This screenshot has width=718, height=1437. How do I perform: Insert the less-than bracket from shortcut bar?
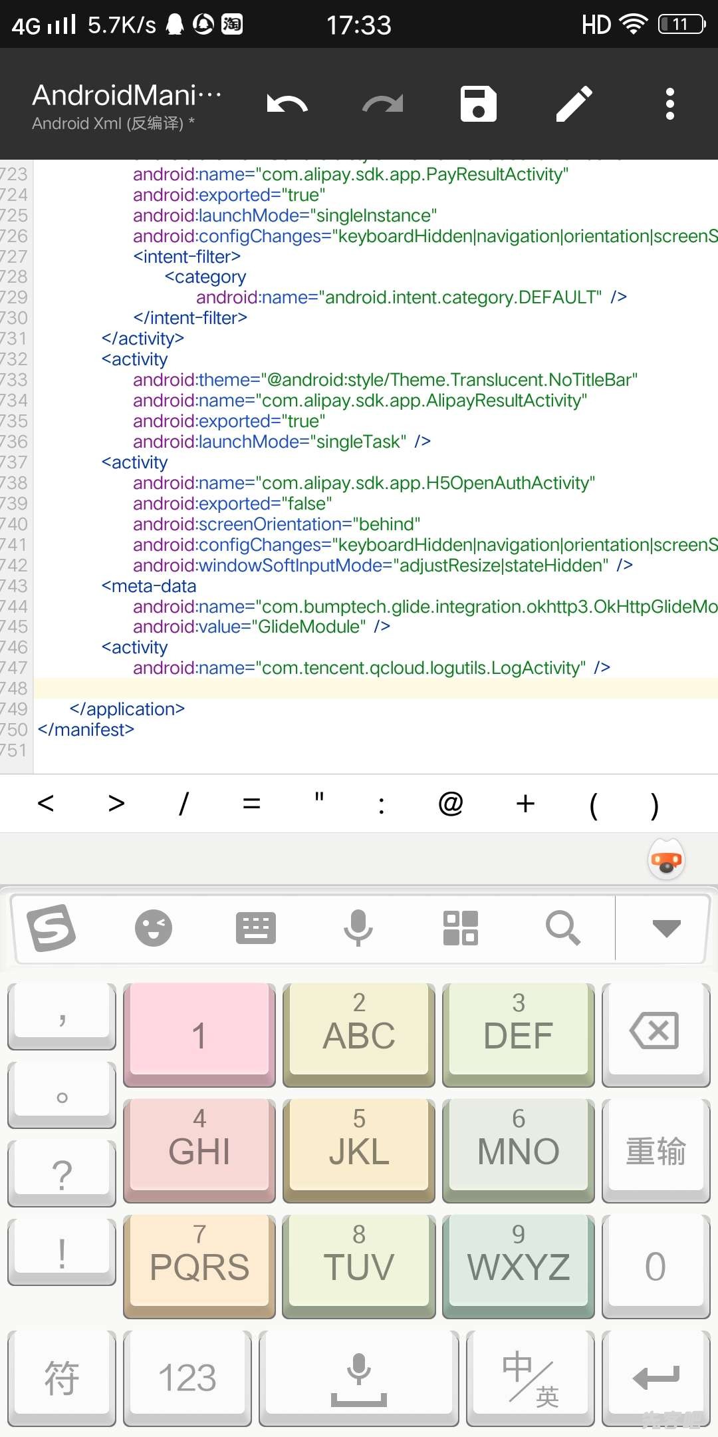point(46,804)
